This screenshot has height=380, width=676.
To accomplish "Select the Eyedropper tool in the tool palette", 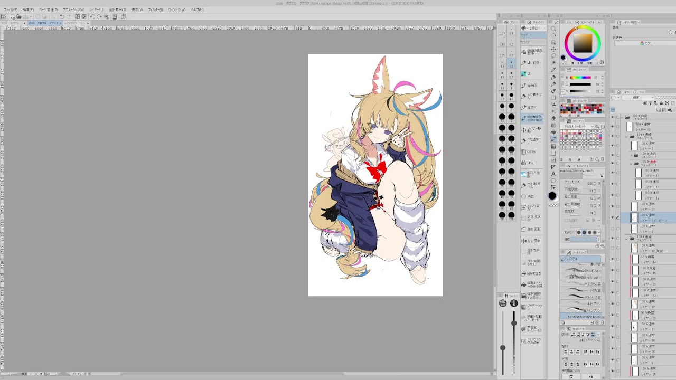I will (x=553, y=69).
